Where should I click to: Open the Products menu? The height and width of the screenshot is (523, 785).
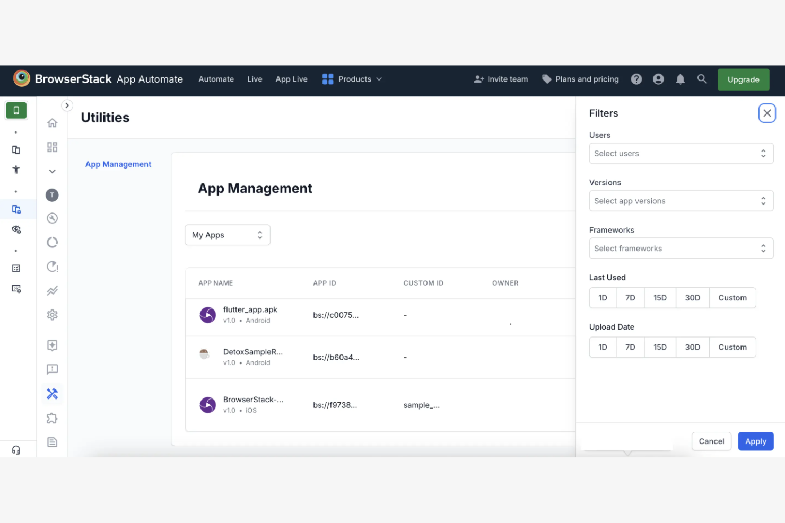click(x=354, y=79)
